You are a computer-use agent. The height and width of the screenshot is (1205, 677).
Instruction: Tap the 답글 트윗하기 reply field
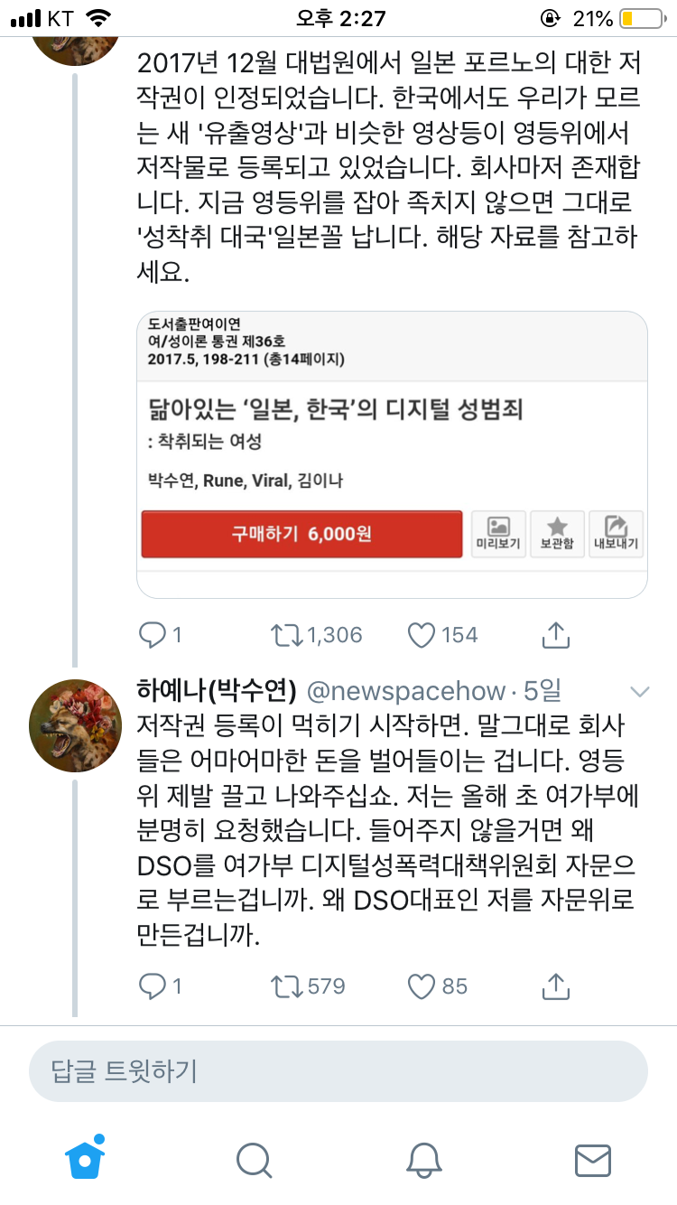pos(338,1071)
